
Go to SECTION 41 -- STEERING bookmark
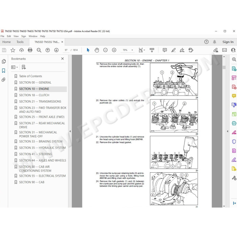pos(35,154)
